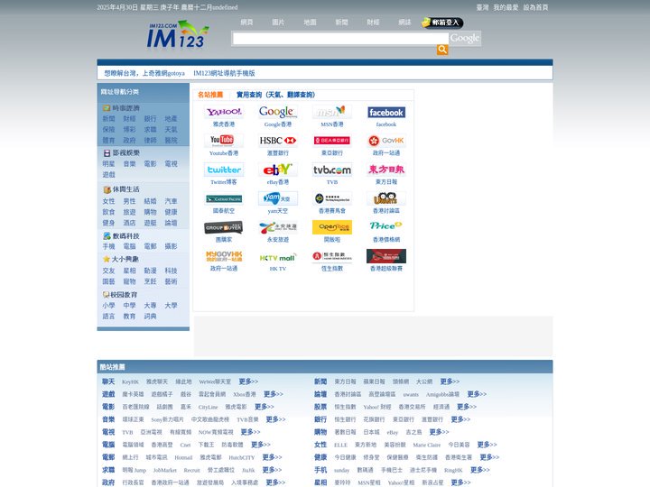Image resolution: width=650 pixels, height=487 pixels.
Task: Click 寵物 under 大小興趣
Action: click(x=129, y=281)
